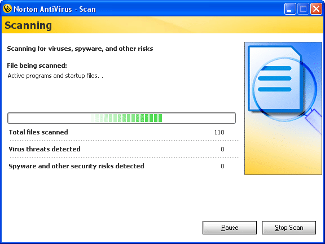Minimize the Norton AntiVirus Scan window
The image size is (325, 244).
(x=290, y=9)
